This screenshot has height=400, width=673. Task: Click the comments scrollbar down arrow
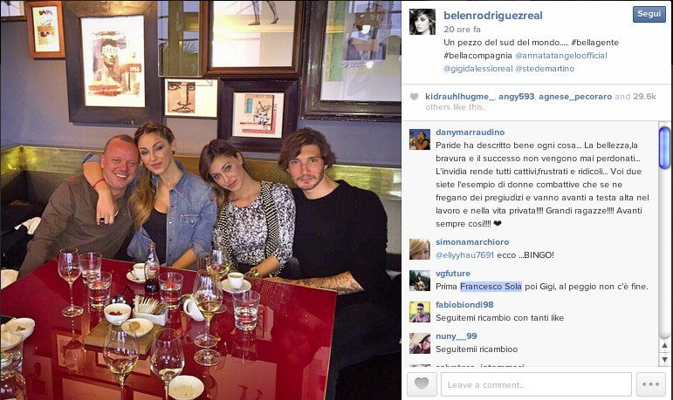664,360
